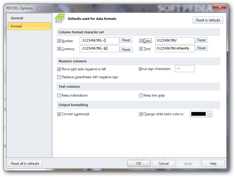Click the Defaults used for data formats title

[x=92, y=19]
